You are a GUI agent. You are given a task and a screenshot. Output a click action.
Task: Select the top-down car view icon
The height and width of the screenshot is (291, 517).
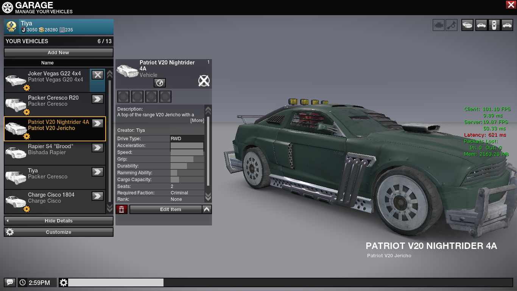point(494,25)
